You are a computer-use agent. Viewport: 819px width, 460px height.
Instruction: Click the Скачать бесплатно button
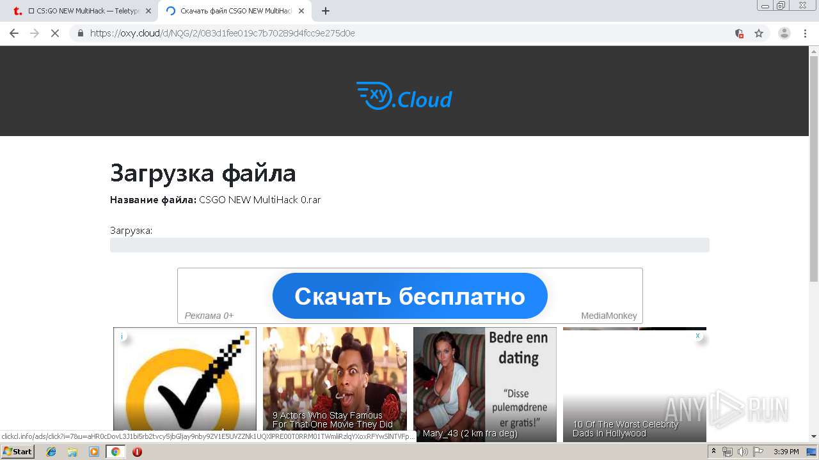coord(409,296)
